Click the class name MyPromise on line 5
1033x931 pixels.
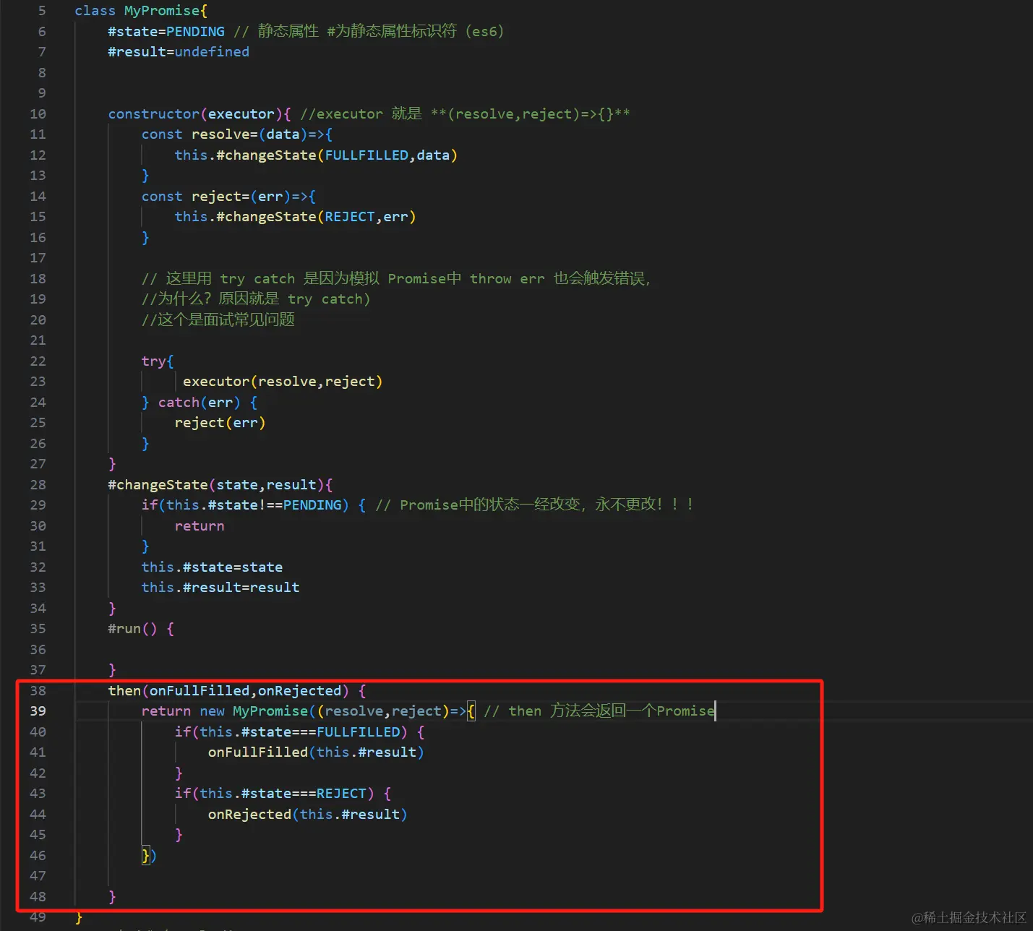tap(162, 11)
